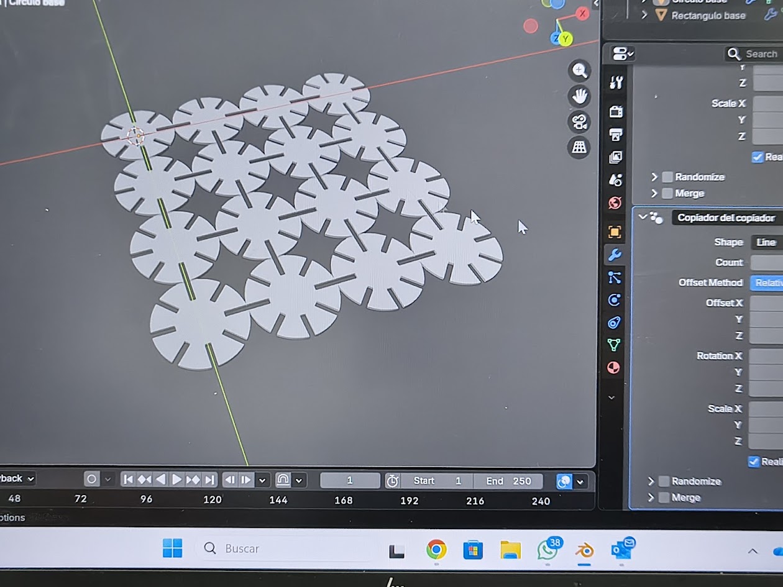The height and width of the screenshot is (587, 783).
Task: Enable Merge checkbox in upper modifier panel
Action: 667,193
